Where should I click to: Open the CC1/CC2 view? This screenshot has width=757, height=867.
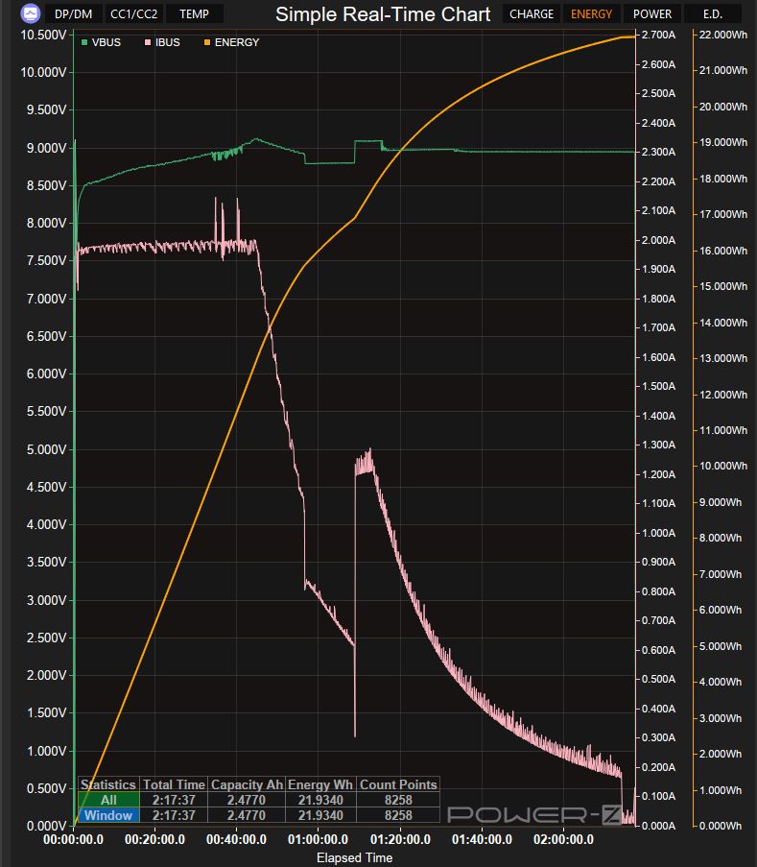pos(134,13)
